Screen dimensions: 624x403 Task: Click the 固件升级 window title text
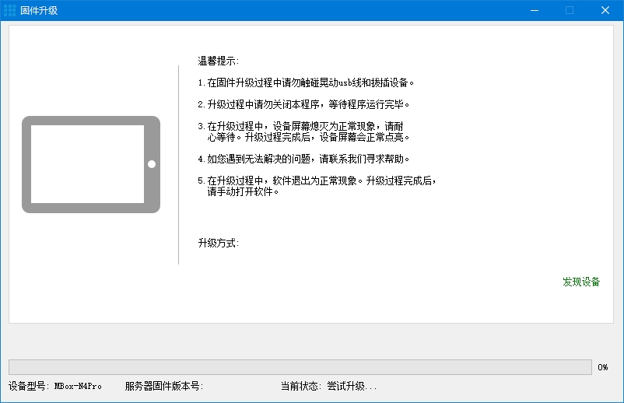[x=39, y=10]
